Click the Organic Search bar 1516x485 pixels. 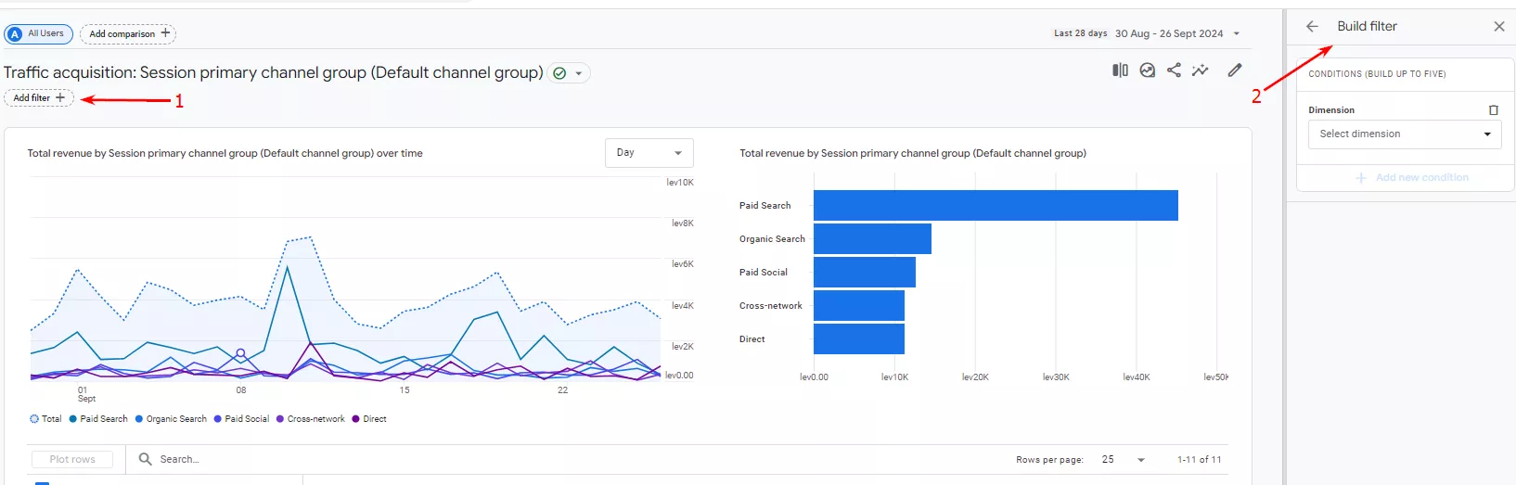point(872,239)
